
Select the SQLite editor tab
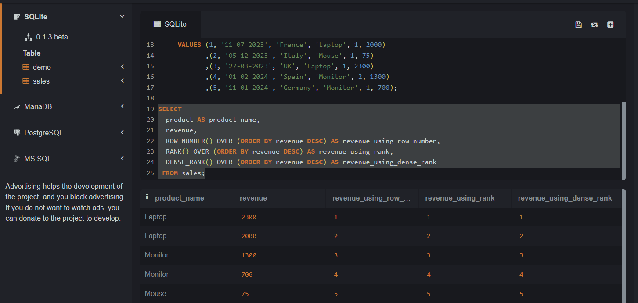170,24
